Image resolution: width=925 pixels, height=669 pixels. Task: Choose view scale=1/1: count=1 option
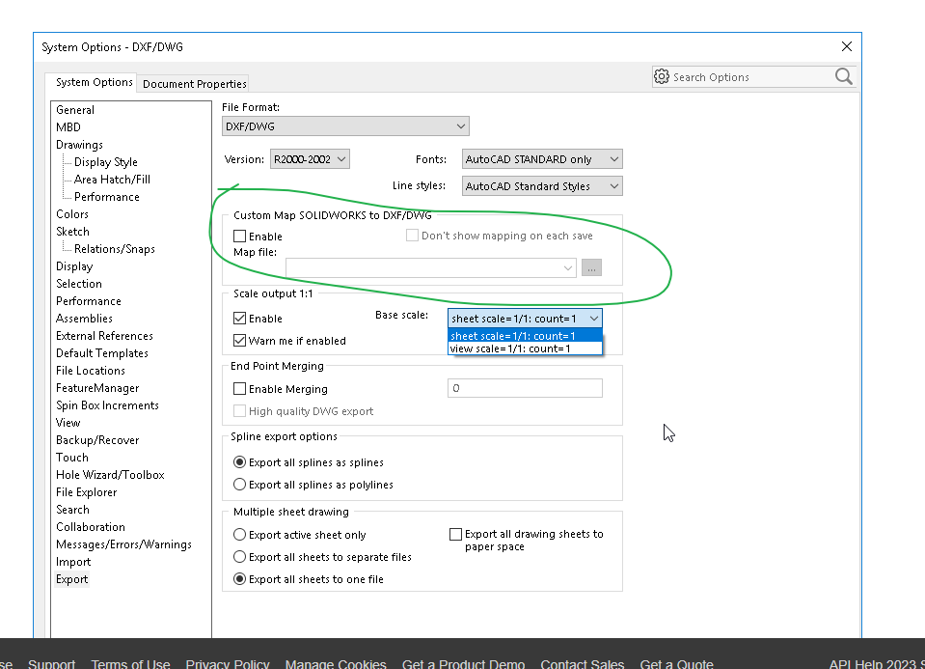[525, 348]
